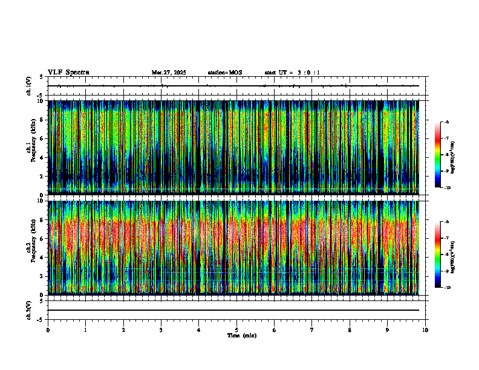Click the "ch.3(V)" waveform axis label

(29, 310)
